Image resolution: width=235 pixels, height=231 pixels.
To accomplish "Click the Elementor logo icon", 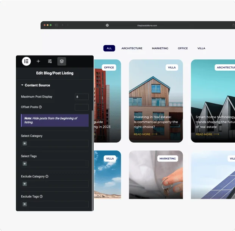I will (x=27, y=61).
